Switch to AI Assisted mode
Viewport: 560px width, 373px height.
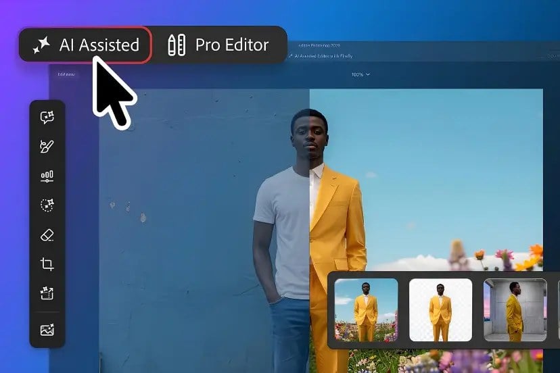click(x=85, y=45)
